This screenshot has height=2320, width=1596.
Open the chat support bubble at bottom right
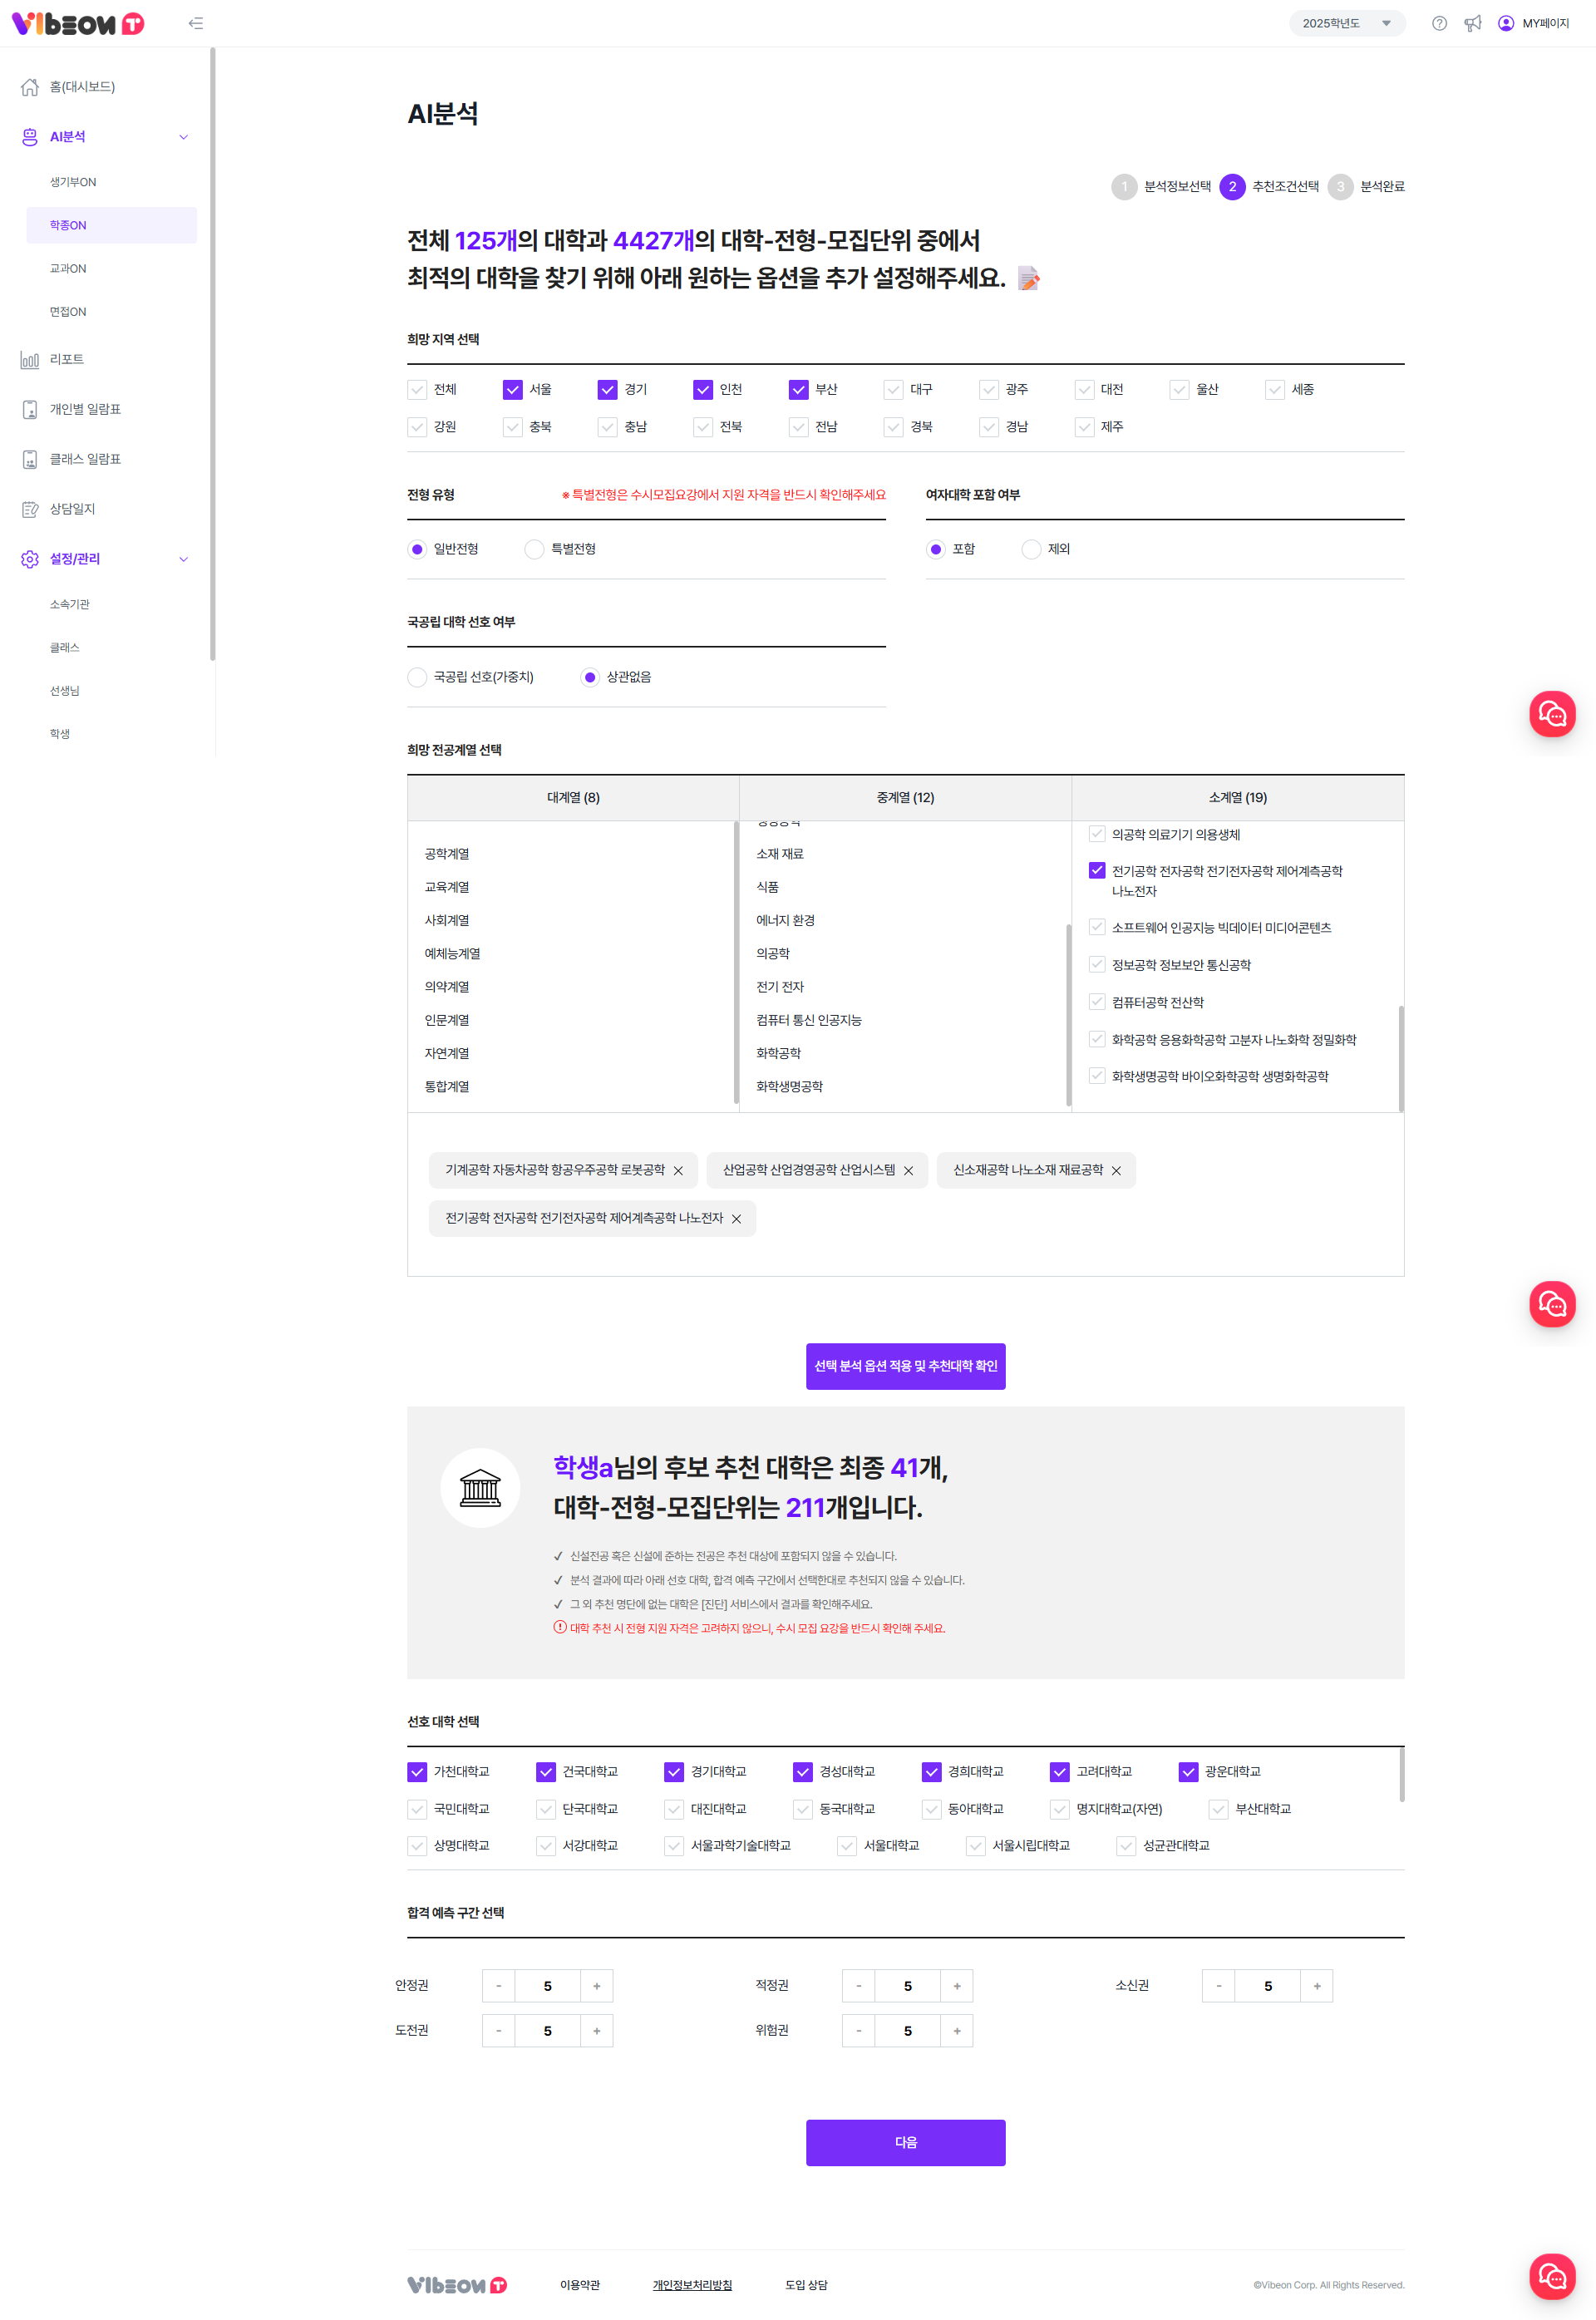pyautogui.click(x=1551, y=2277)
